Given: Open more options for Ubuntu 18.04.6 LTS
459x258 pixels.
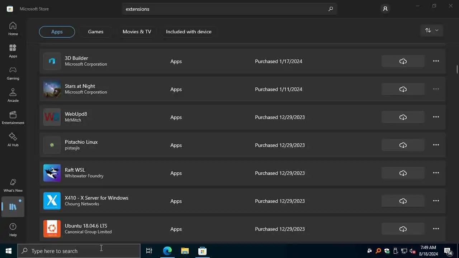Looking at the screenshot, I should click(436, 229).
